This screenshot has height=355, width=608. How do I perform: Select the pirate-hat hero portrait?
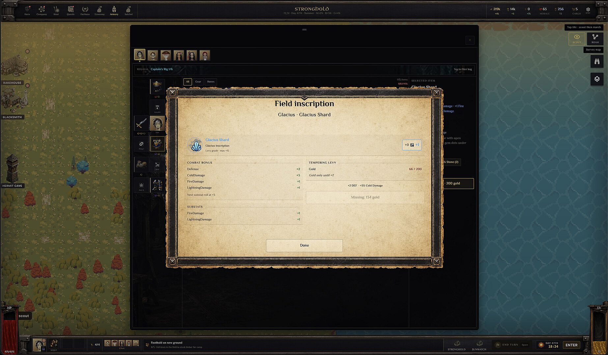(x=166, y=55)
